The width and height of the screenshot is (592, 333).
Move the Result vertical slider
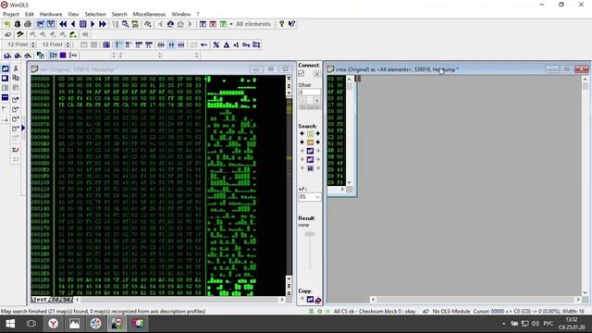click(x=310, y=234)
